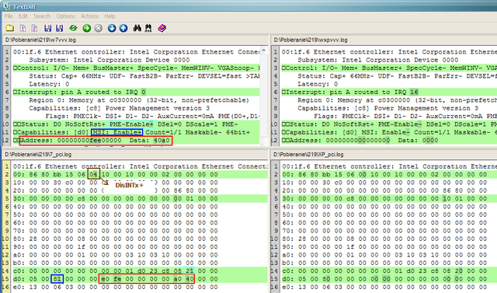Click 'PME-Enable+' in w7vvv.log status line
The width and height of the screenshot is (497, 293).
[132, 124]
